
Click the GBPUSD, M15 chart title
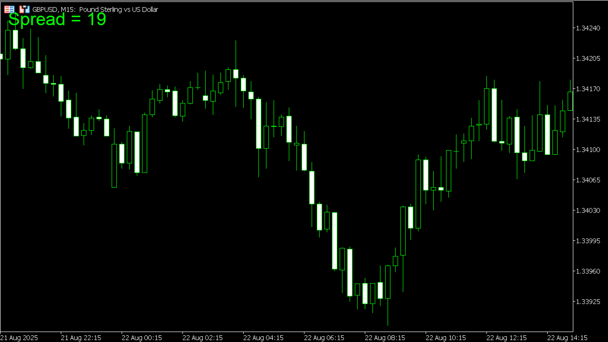tap(95, 9)
